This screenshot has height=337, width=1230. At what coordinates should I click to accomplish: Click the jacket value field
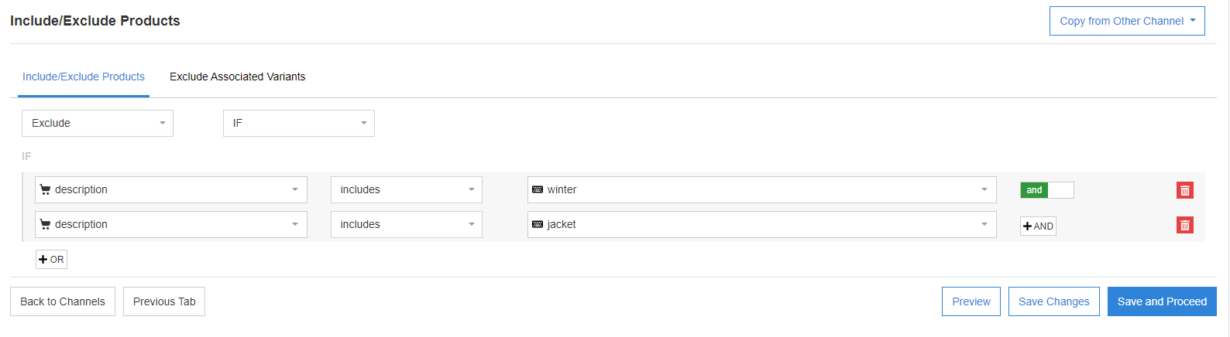(x=761, y=224)
